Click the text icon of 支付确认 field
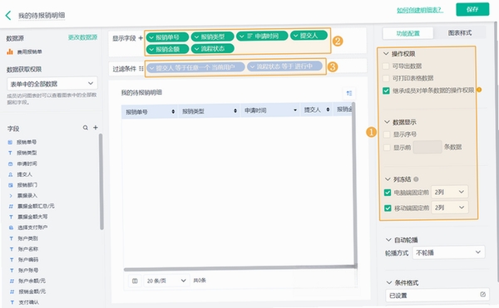This screenshot has height=308, width=499. click(x=12, y=302)
